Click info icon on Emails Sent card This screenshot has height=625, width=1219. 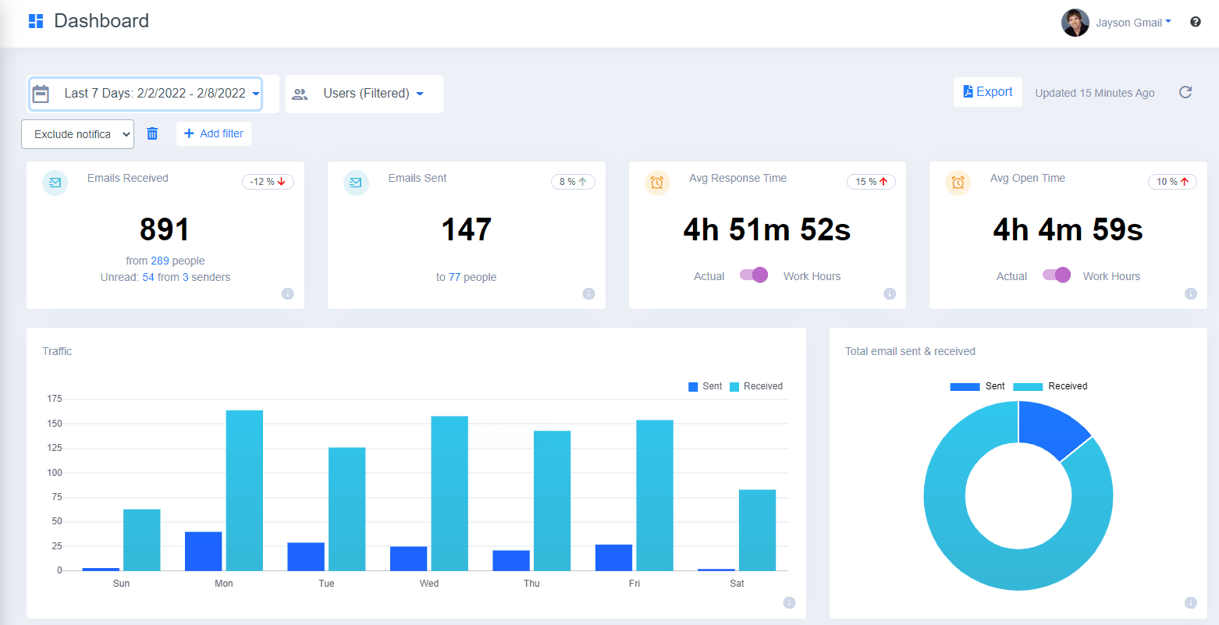588,294
